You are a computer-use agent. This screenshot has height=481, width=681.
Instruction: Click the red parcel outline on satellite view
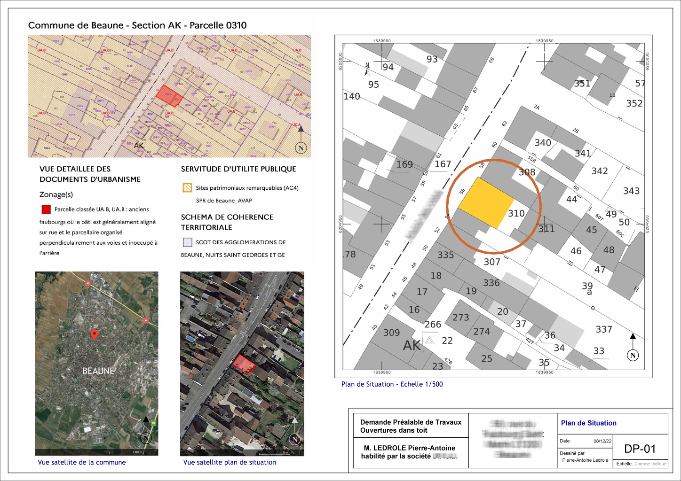point(244,364)
